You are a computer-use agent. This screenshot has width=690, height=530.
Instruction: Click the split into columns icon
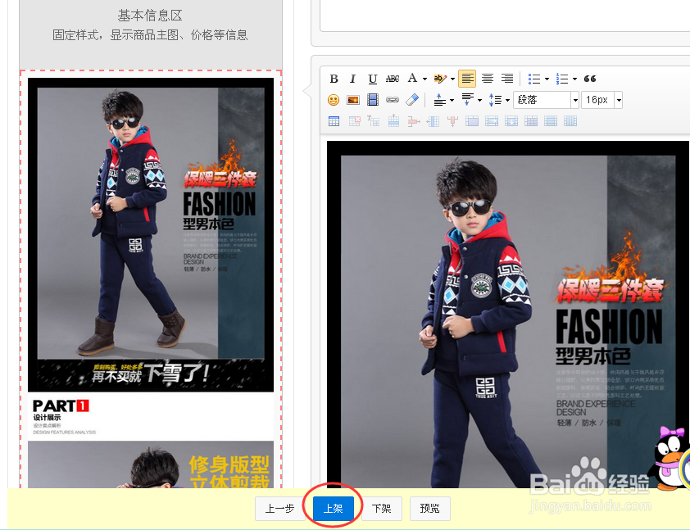tap(570, 121)
